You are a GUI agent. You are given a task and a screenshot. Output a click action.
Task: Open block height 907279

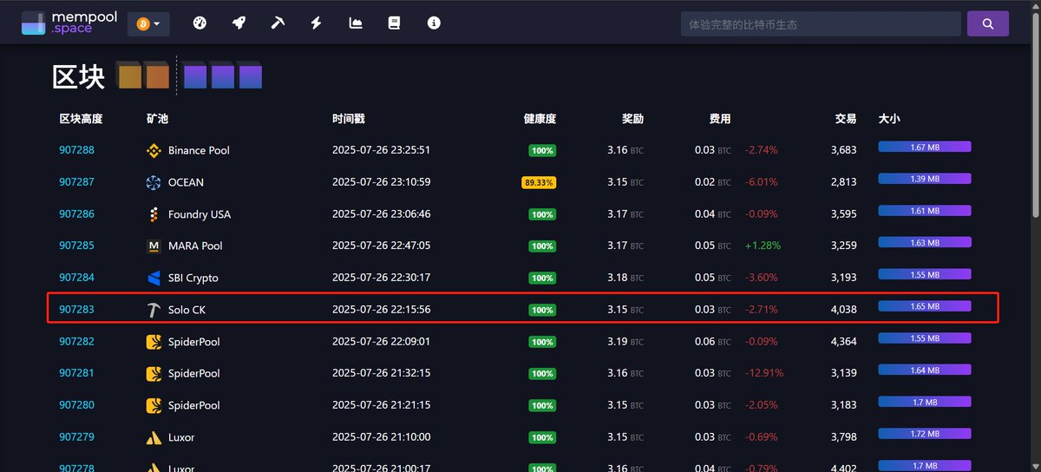[x=76, y=437]
